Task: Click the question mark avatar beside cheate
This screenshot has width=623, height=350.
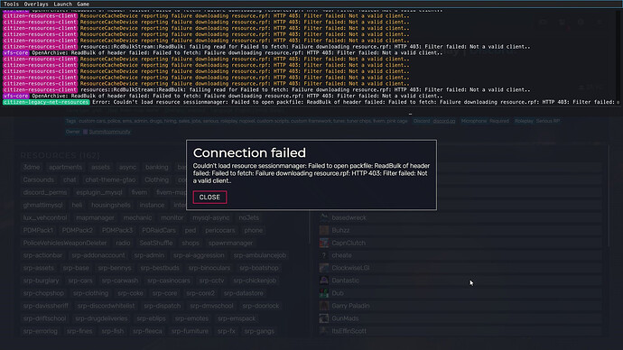Action: point(324,255)
